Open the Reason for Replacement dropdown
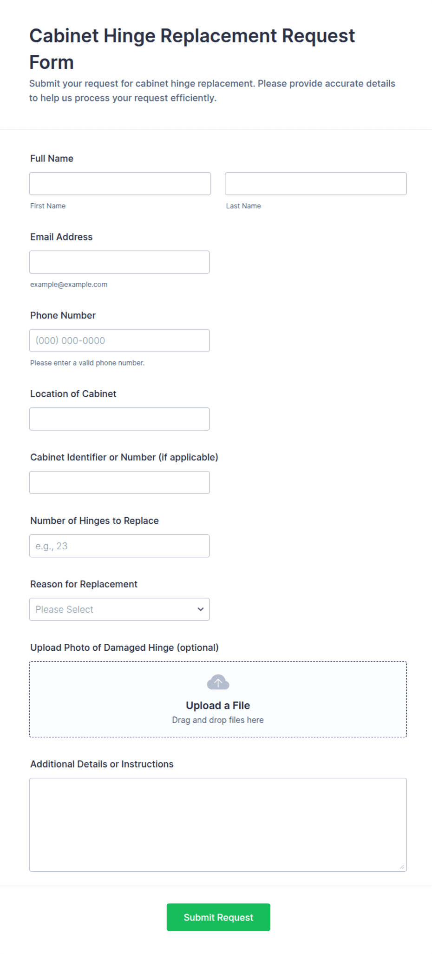 coord(119,609)
